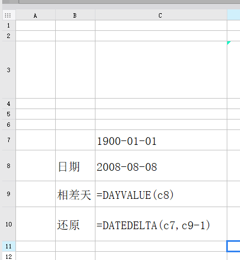This screenshot has width=240, height=260.
Task: Select column A header
Action: [35, 15]
